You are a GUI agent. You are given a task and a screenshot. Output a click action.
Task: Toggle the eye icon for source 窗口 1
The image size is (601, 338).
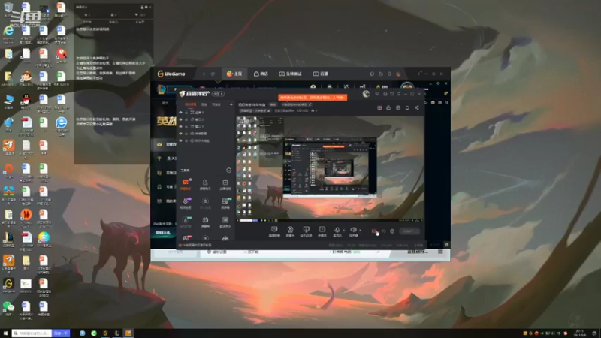click(180, 126)
